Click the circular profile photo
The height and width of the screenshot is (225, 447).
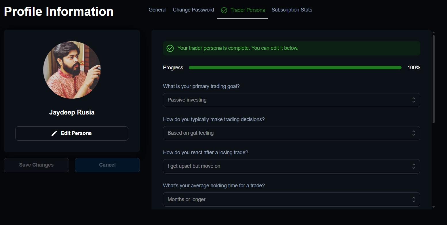72,70
